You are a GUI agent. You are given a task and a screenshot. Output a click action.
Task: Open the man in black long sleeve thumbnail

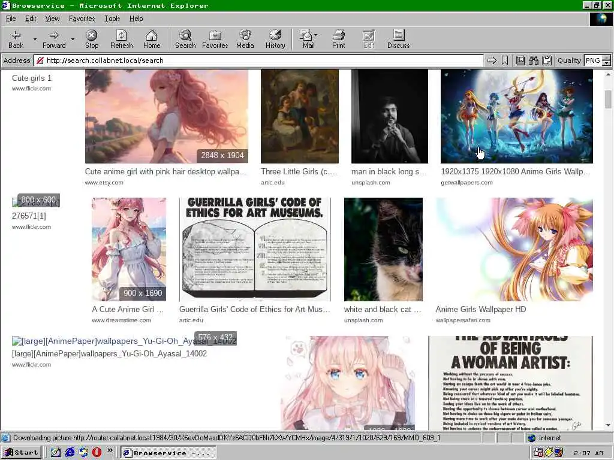point(390,116)
